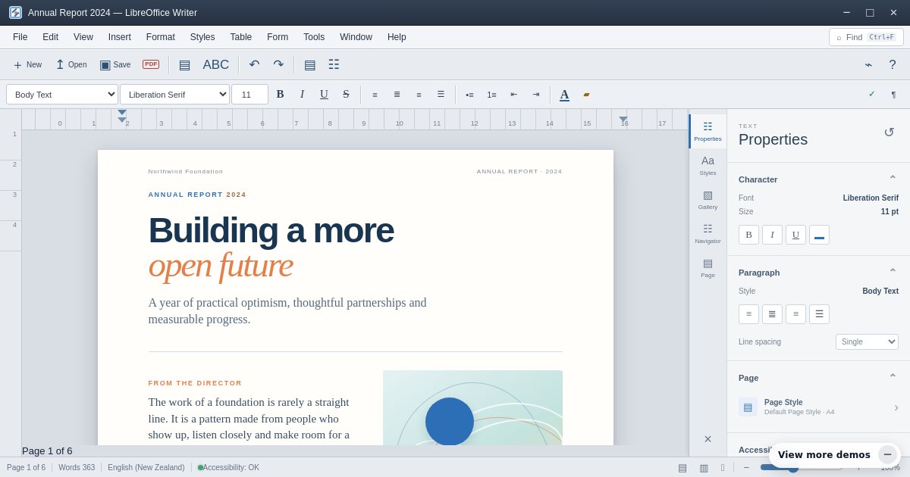Collapse the Character section
Image resolution: width=910 pixels, height=477 pixels.
[893, 179]
